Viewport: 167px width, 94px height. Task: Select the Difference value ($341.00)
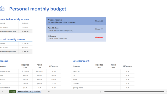tap(99, 37)
